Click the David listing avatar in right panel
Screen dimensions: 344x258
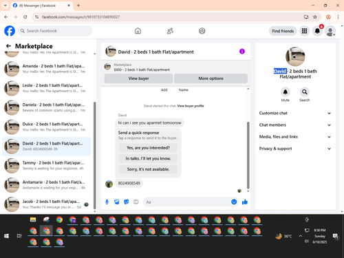click(295, 56)
